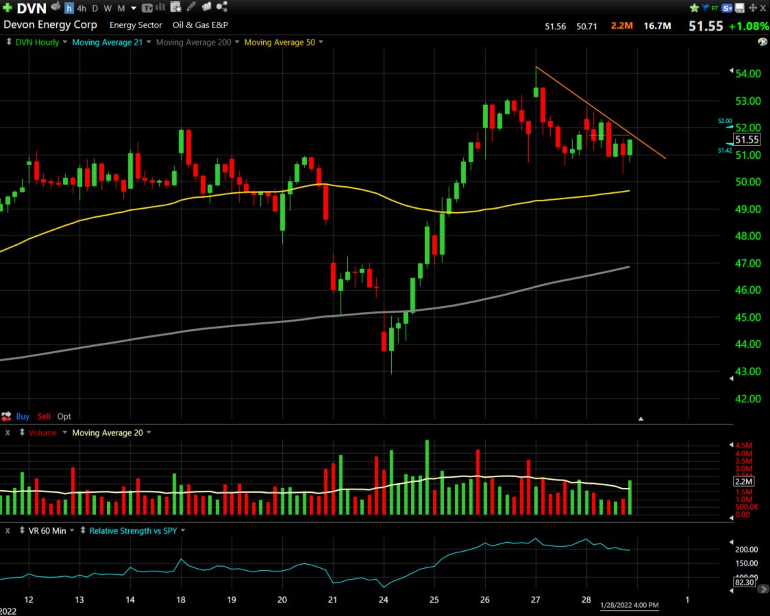Click the 82.30 relative strength value tag

(x=745, y=582)
